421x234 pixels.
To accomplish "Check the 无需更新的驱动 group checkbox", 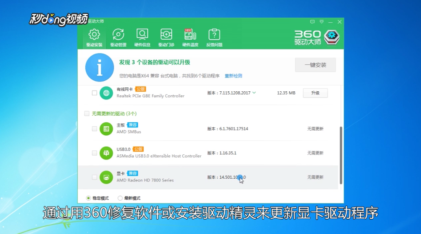I will [87, 114].
